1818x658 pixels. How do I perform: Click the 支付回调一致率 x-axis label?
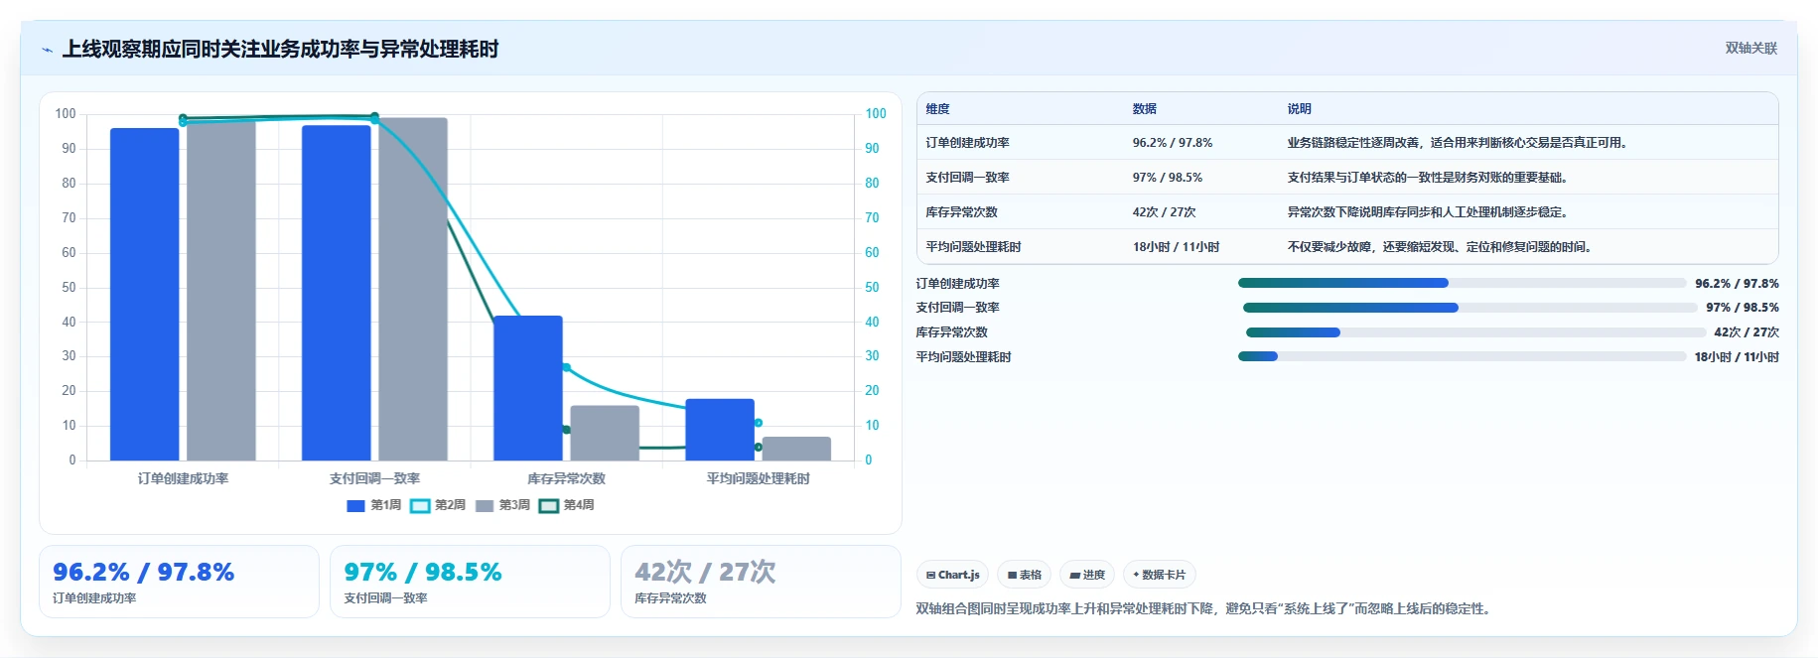pos(374,478)
